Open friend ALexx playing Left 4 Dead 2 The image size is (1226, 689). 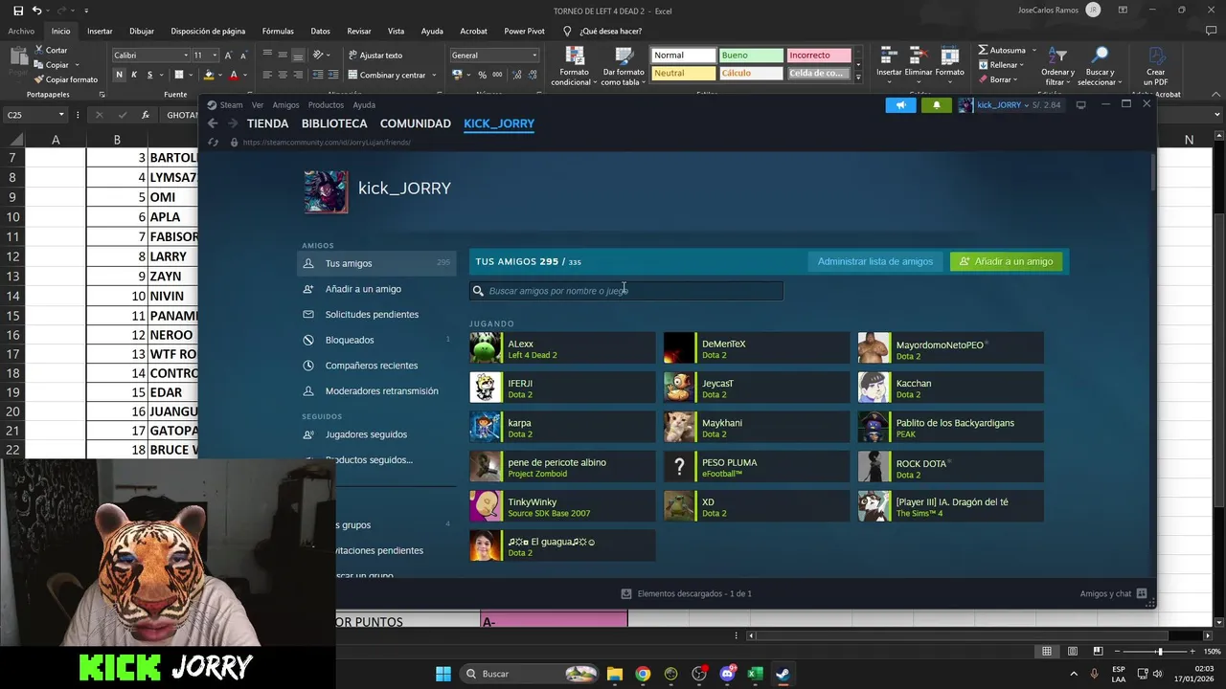pos(562,348)
